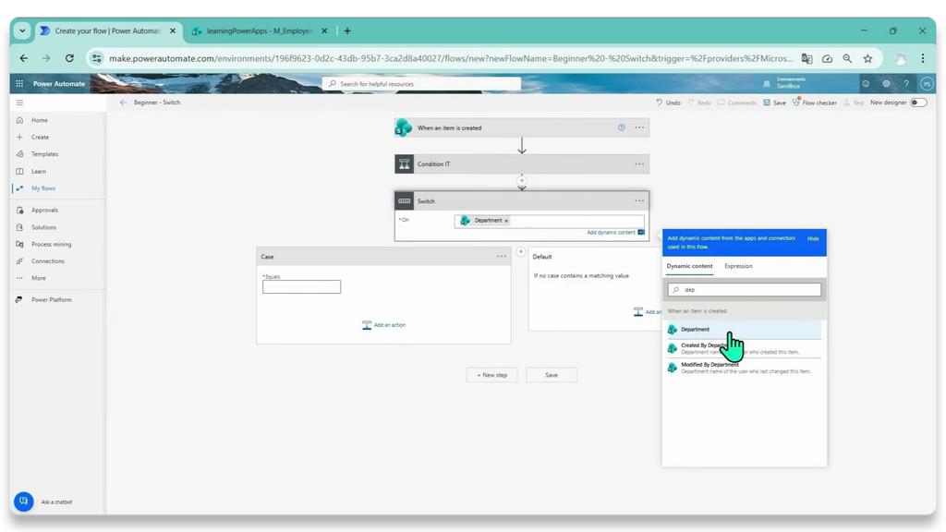The width and height of the screenshot is (946, 532).
Task: Select the Dynamic content tab
Action: tap(689, 266)
